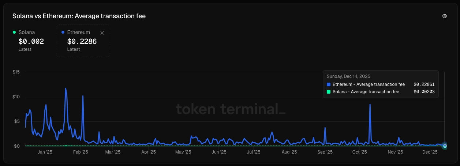Click the token terminal_ watermark logo
Screen dimensions: 460x166
tap(230, 109)
